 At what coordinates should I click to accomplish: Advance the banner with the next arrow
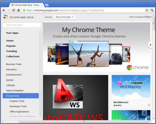(150, 45)
